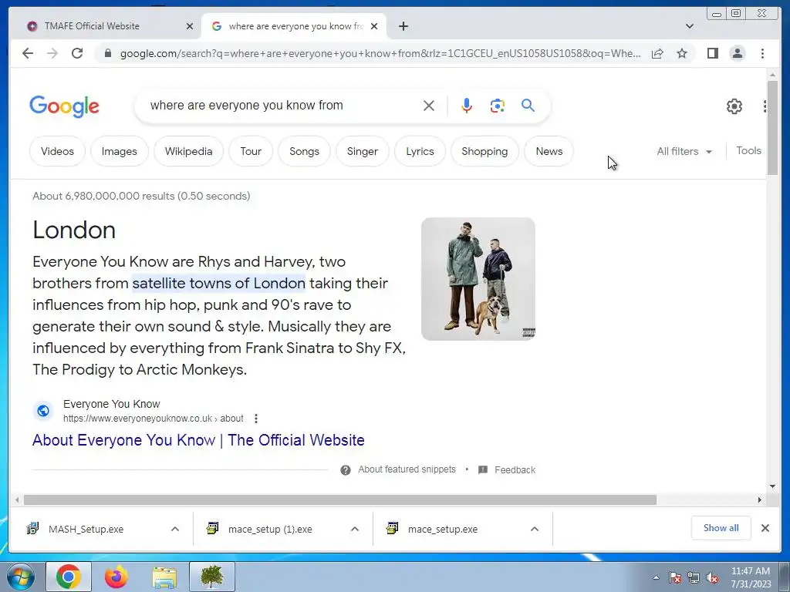Open Windows Explorer from taskbar
Image resolution: width=790 pixels, height=592 pixels.
point(164,577)
